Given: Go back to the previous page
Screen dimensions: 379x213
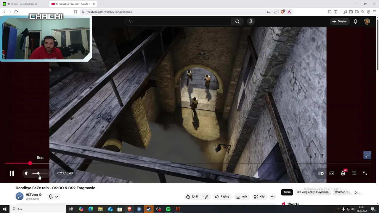Looking at the screenshot, I should [x=4, y=12].
